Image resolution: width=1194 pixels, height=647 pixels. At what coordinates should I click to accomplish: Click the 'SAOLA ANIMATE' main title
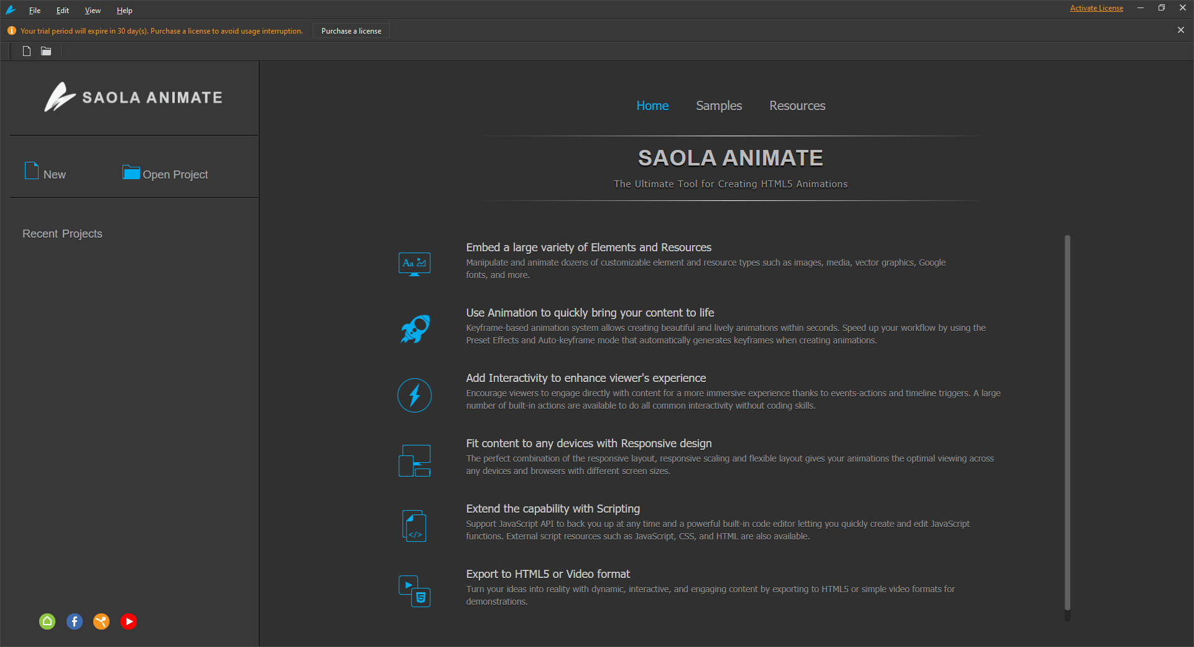pos(731,158)
